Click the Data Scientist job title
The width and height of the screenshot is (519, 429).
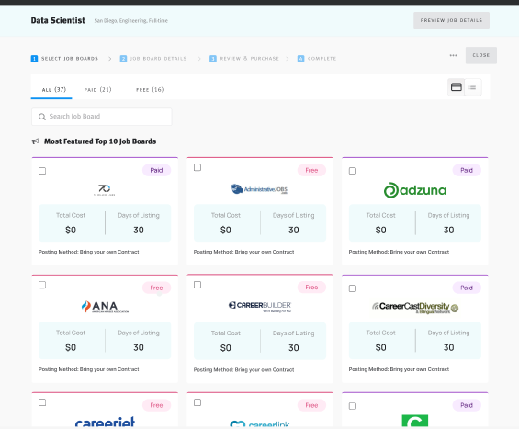coord(58,20)
